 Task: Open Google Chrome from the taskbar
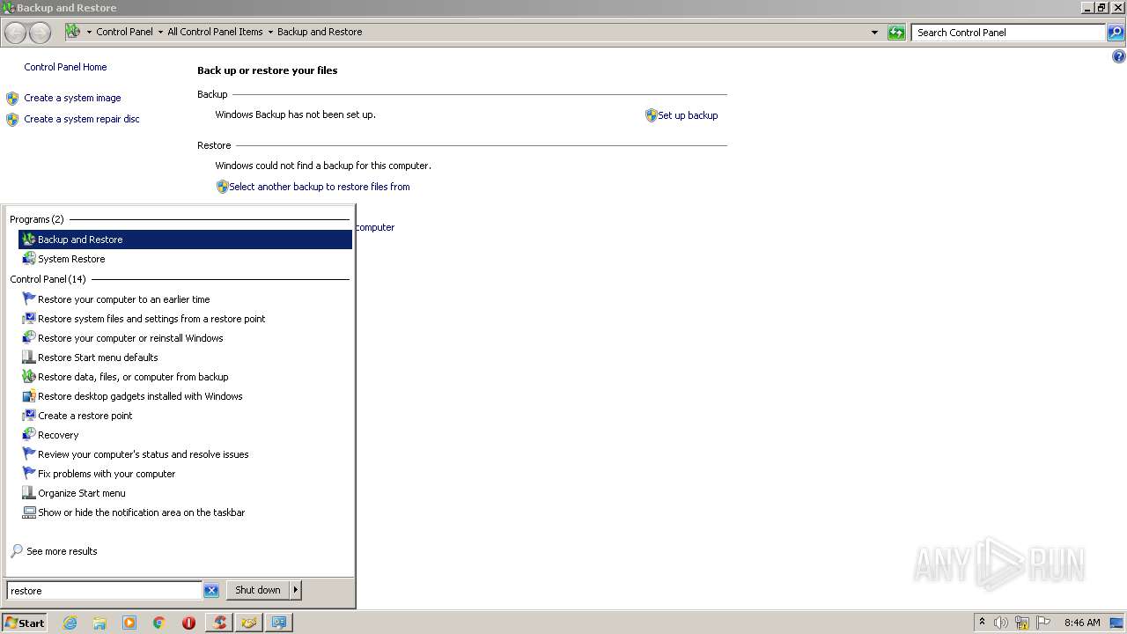click(159, 623)
